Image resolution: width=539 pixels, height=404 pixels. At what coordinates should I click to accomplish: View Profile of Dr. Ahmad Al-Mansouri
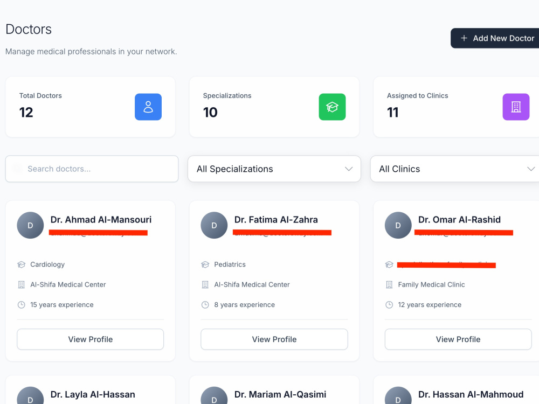pyautogui.click(x=91, y=339)
